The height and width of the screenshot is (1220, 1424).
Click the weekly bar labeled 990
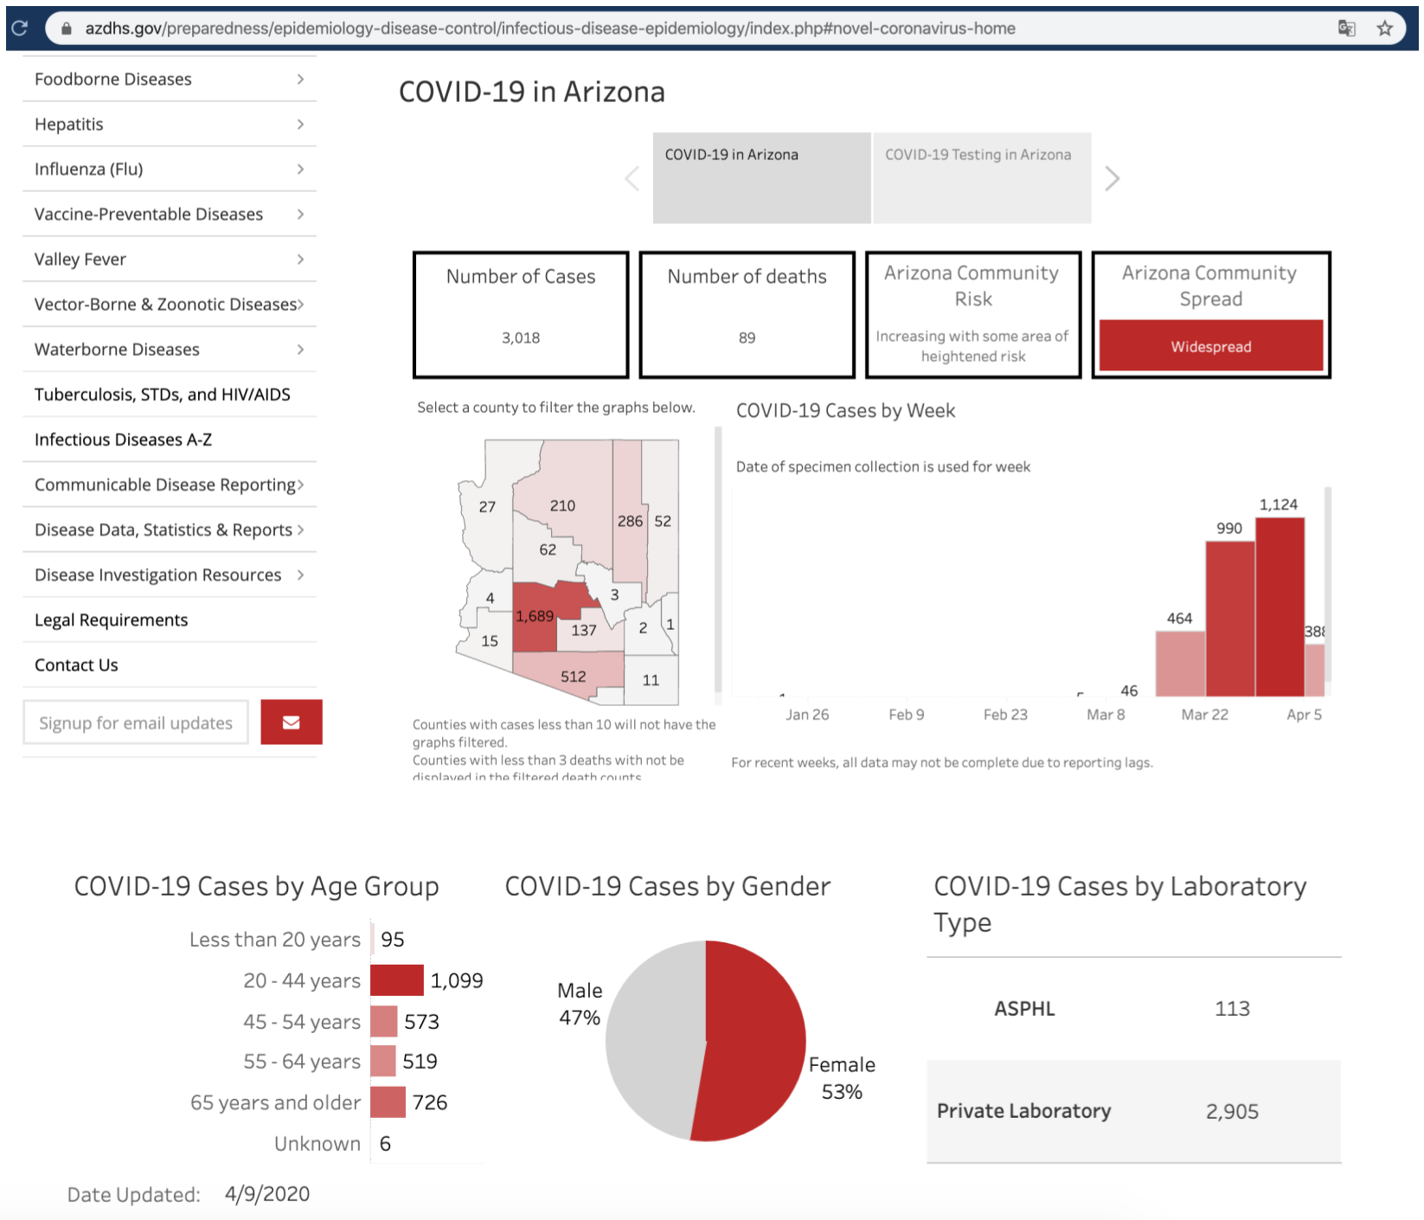point(1229,618)
